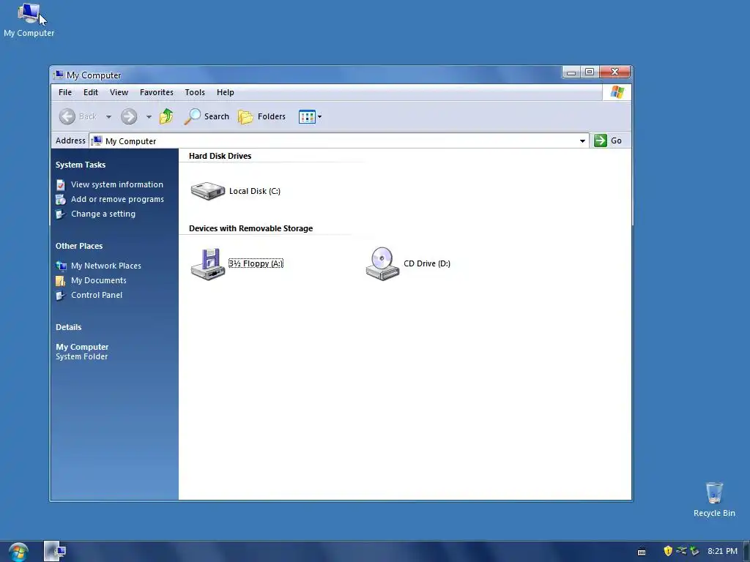
Task: Click the Change a setting icon
Action: (x=61, y=214)
